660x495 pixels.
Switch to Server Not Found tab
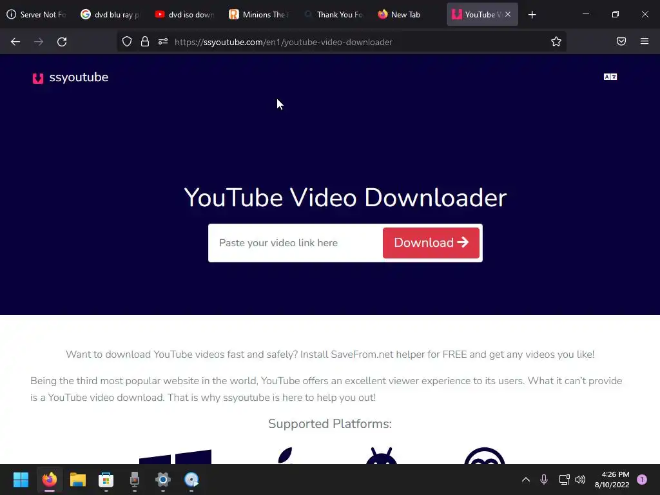click(37, 14)
